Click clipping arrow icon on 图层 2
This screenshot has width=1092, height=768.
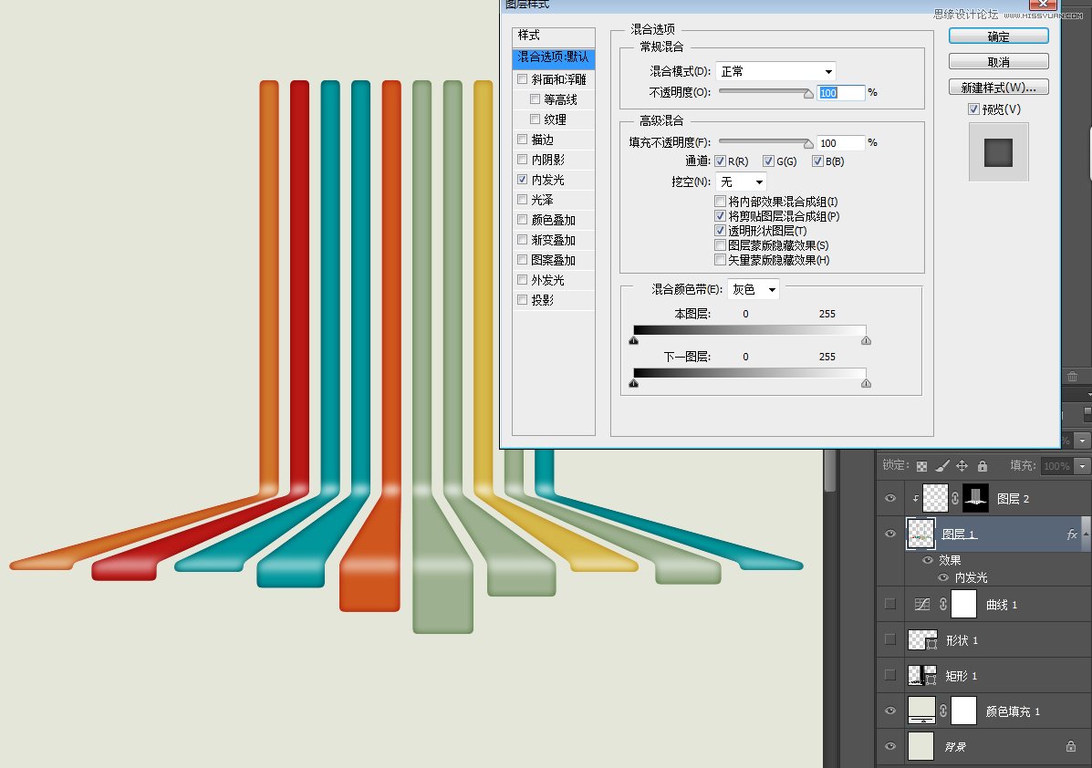point(916,499)
